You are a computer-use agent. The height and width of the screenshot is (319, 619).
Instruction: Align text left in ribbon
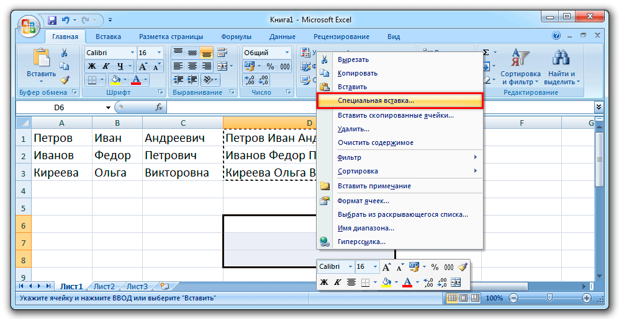point(178,66)
